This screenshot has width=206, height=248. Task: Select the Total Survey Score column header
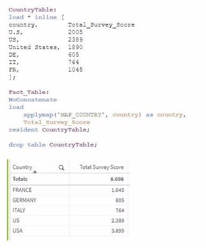(x=101, y=167)
